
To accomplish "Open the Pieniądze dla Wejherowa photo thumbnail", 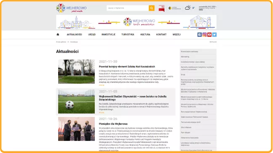I will pyautogui.click(x=76, y=129).
